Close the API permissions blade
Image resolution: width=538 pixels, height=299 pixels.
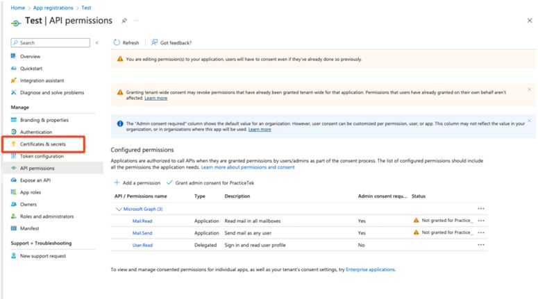click(x=530, y=21)
